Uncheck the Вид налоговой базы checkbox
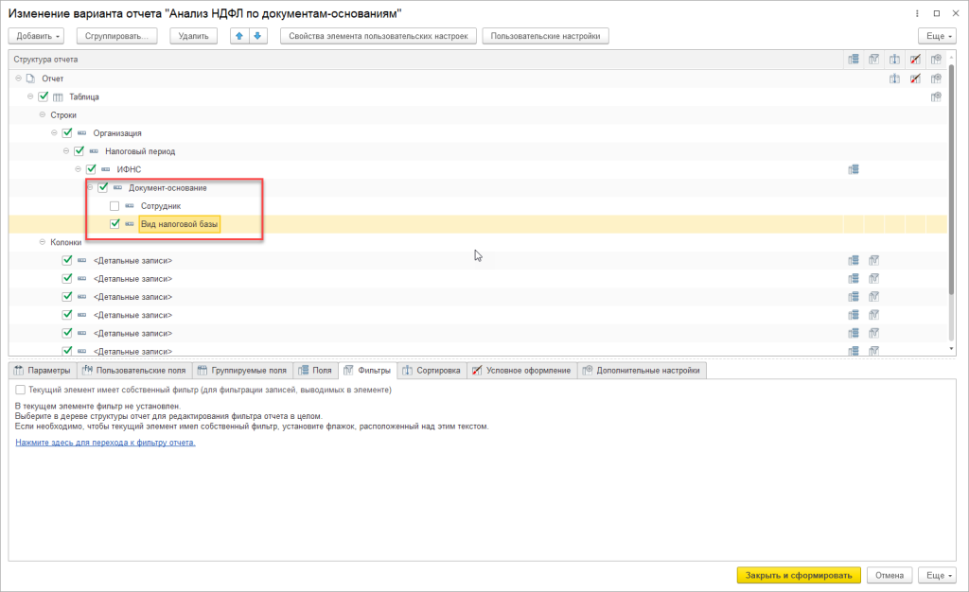The height and width of the screenshot is (592, 969). pyautogui.click(x=115, y=224)
